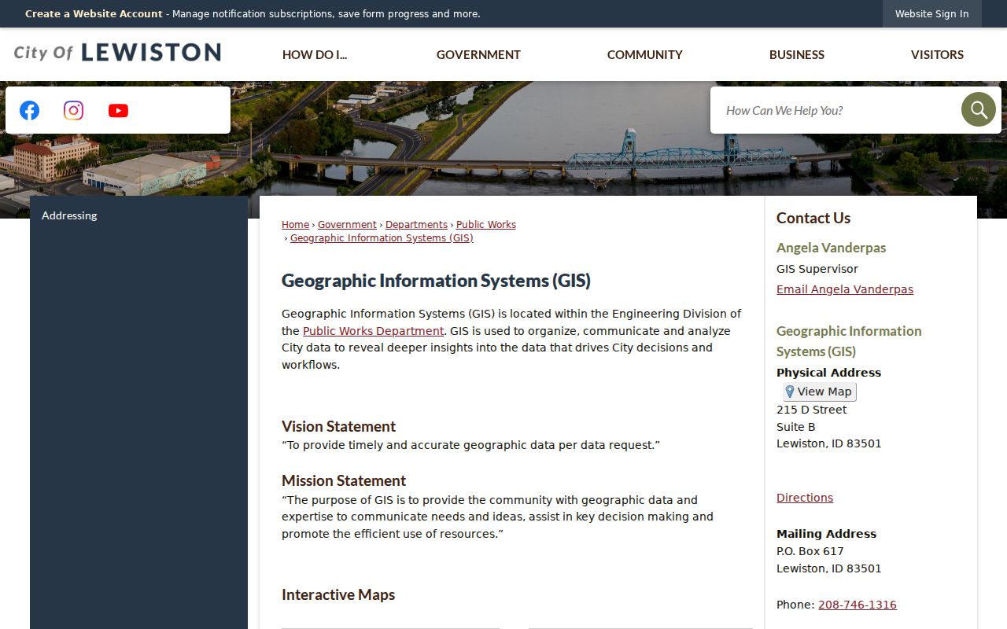Open the Business menu

point(797,54)
